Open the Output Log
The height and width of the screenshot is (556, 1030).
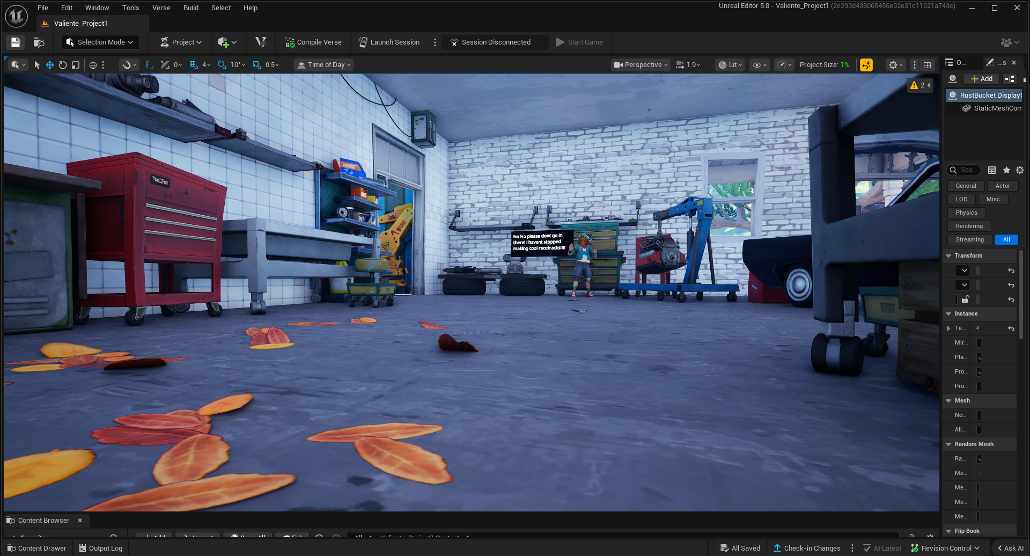tap(101, 548)
